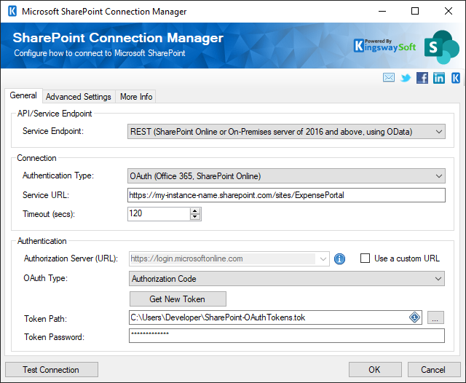The width and height of the screenshot is (466, 383).
Task: Click the Token Password field
Action: point(287,336)
